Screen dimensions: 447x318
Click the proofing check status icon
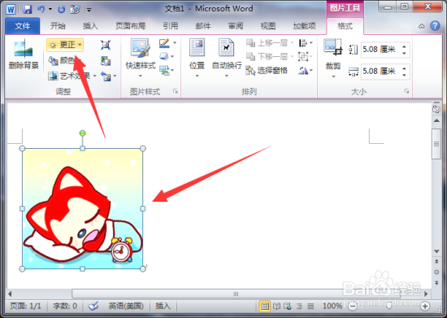pyautogui.click(x=93, y=307)
